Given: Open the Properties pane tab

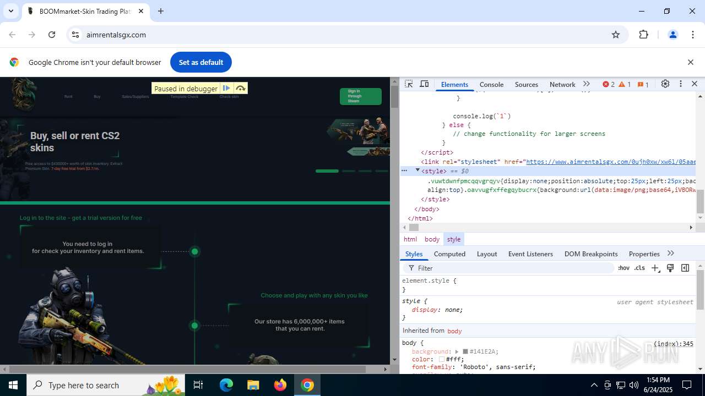Looking at the screenshot, I should tap(644, 254).
